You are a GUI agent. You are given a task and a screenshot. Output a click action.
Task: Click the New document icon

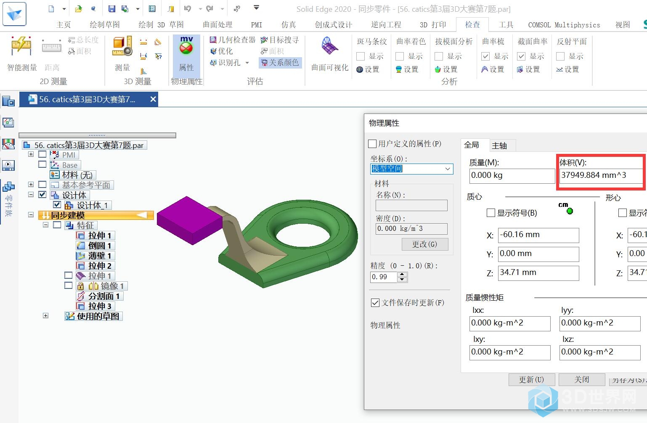tap(51, 9)
